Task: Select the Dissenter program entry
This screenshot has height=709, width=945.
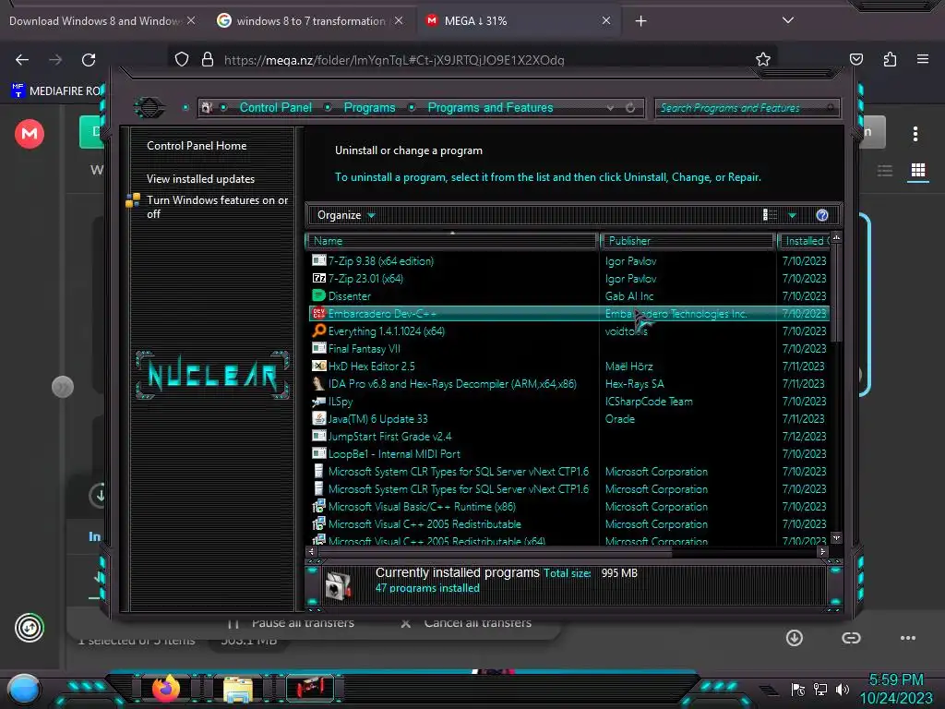Action: point(568,296)
